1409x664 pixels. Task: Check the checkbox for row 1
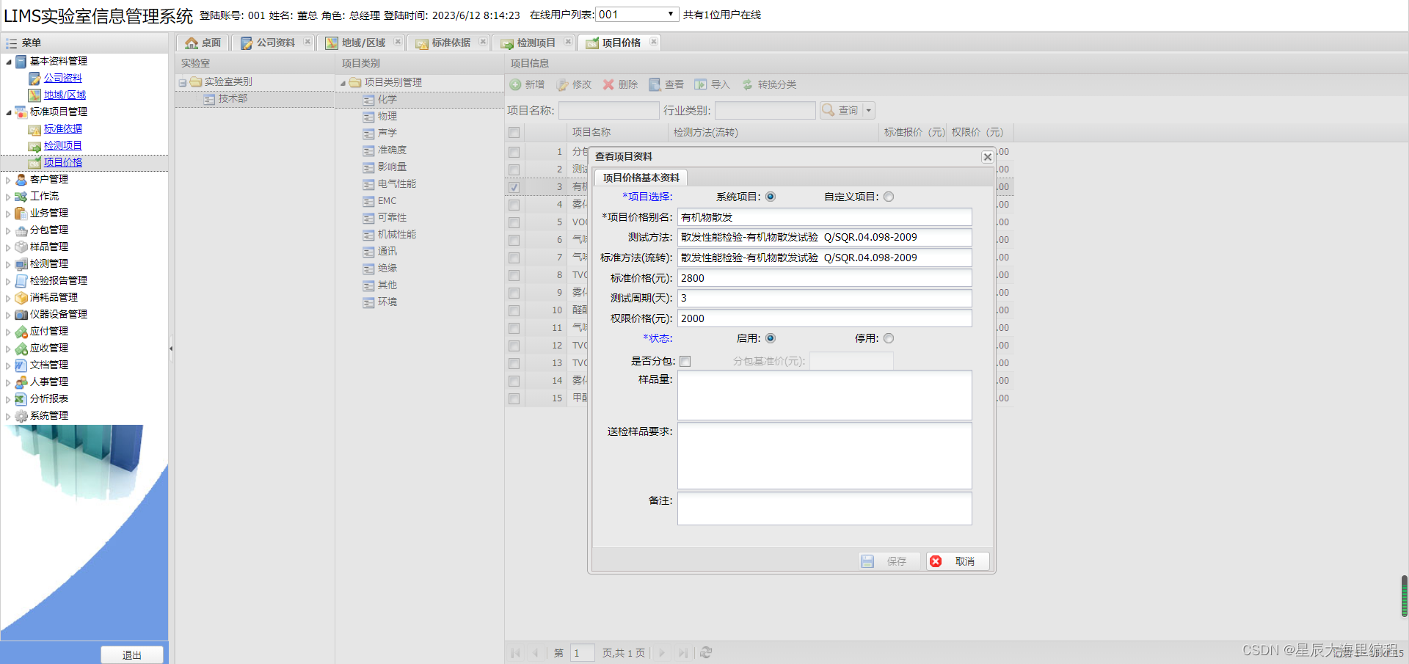514,152
